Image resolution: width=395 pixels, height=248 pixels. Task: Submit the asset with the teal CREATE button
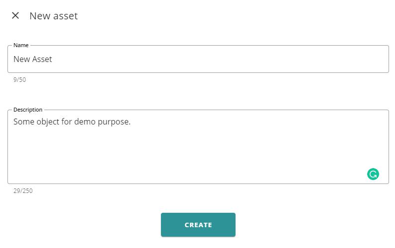(198, 225)
